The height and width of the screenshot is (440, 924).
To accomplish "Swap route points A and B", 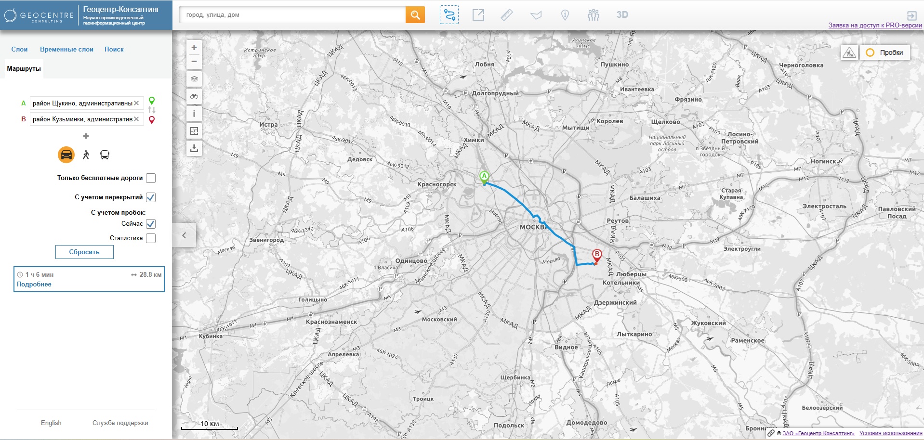I will point(152,110).
